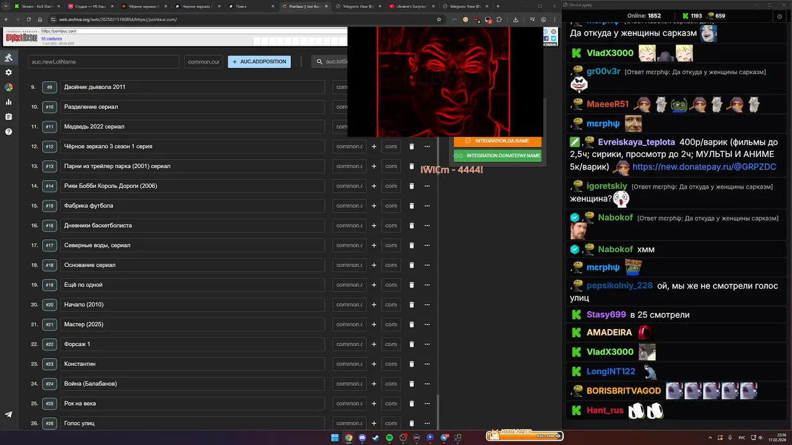Reload the page in Chrome
Image resolution: width=792 pixels, height=445 pixels.
28,19
